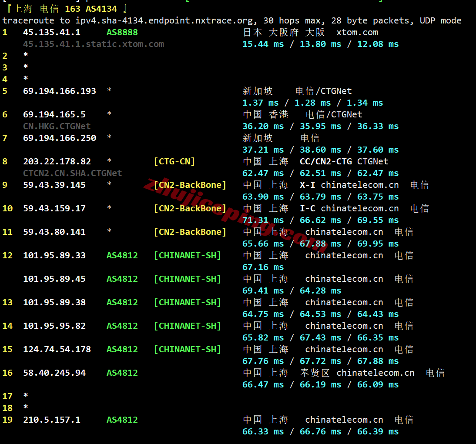Click the hop 1 IP 45.135.41.1
This screenshot has height=444, width=476.
point(52,32)
